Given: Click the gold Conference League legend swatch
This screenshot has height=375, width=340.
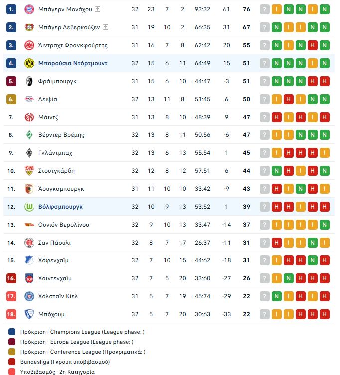Looking at the screenshot, I should (x=12, y=352).
